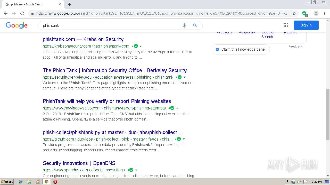
Task: Open File Explorer from the taskbar
Action: (29, 182)
